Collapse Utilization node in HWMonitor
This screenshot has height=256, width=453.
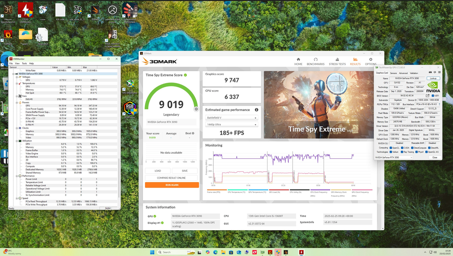click(x=17, y=141)
